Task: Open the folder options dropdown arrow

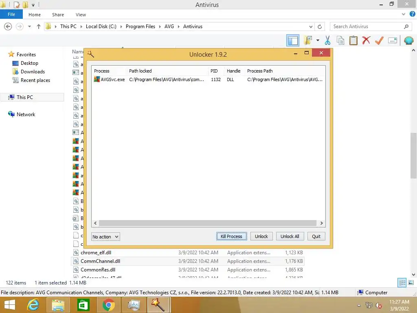Action: tap(318, 40)
